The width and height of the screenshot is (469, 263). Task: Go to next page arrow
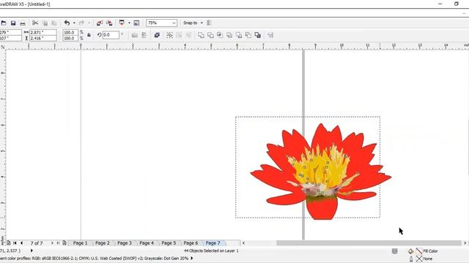point(52,243)
